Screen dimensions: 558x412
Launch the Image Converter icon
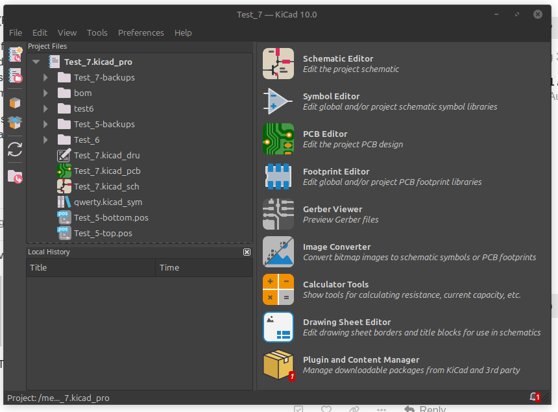coord(278,252)
